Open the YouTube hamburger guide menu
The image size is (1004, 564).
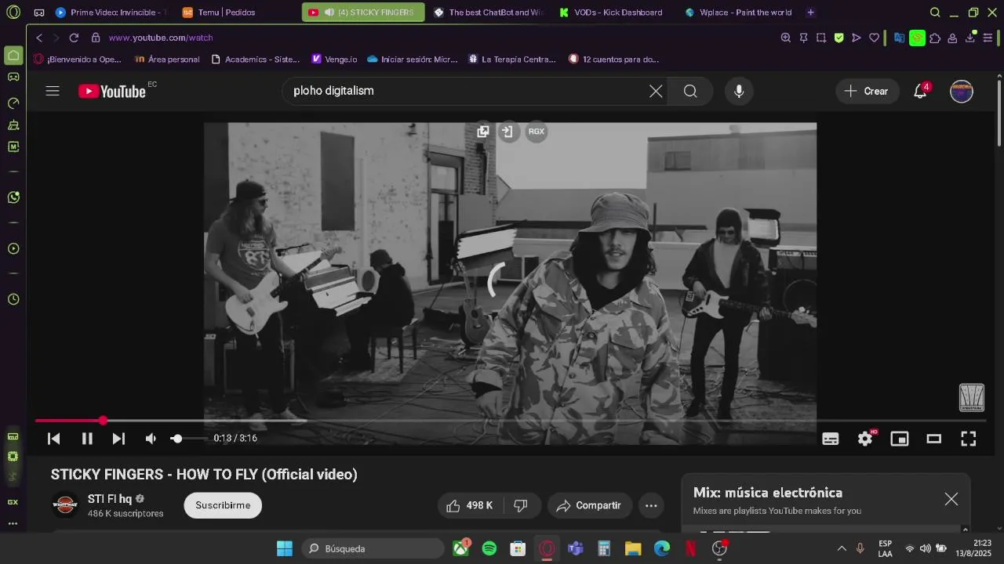[53, 91]
